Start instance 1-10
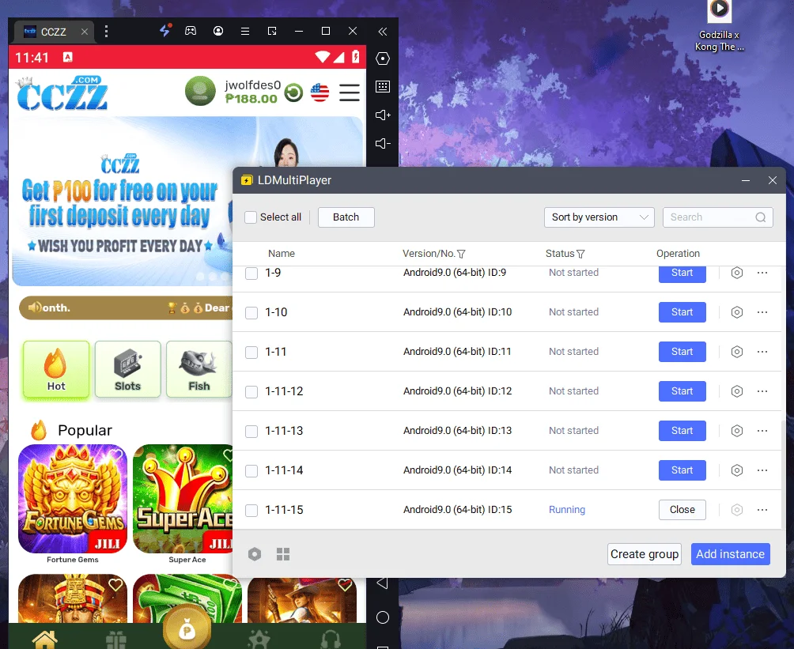The image size is (794, 649). 682,311
